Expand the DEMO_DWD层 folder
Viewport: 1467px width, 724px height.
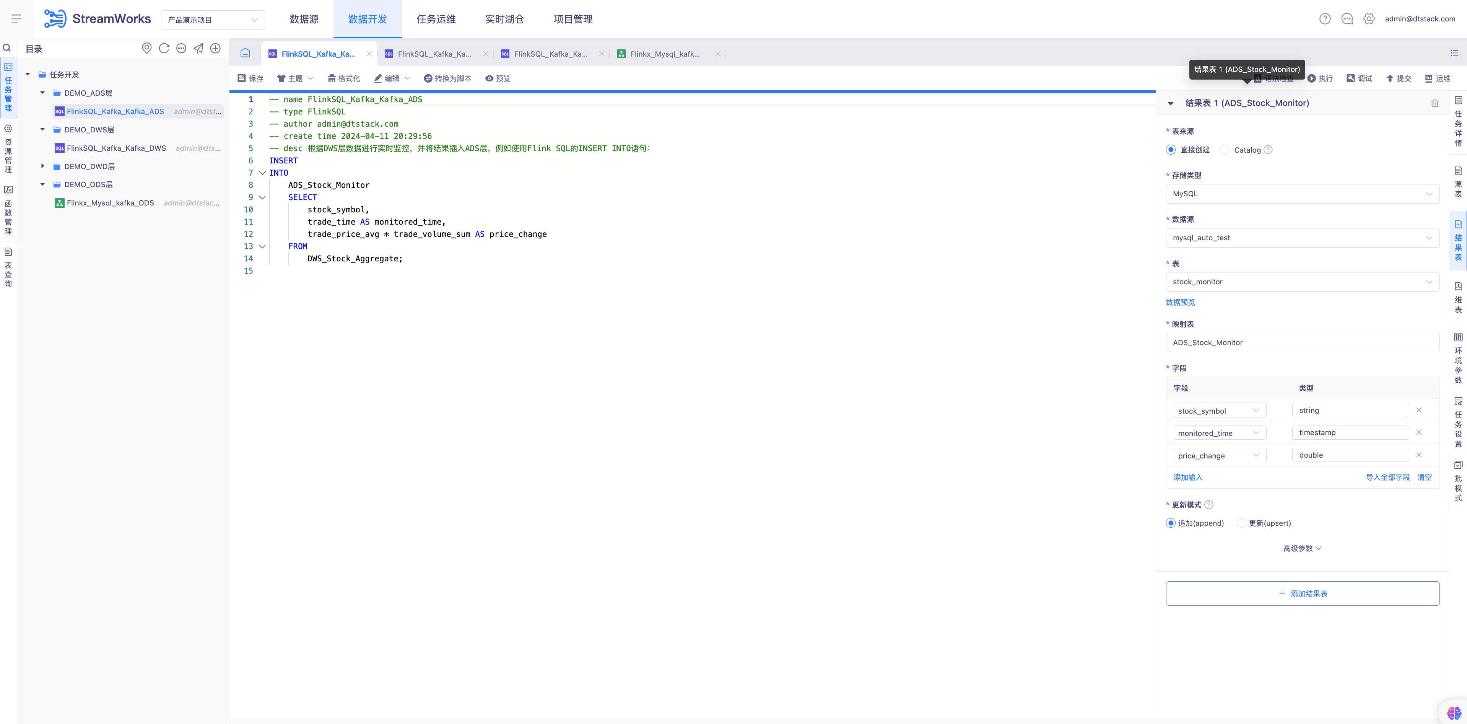click(43, 166)
